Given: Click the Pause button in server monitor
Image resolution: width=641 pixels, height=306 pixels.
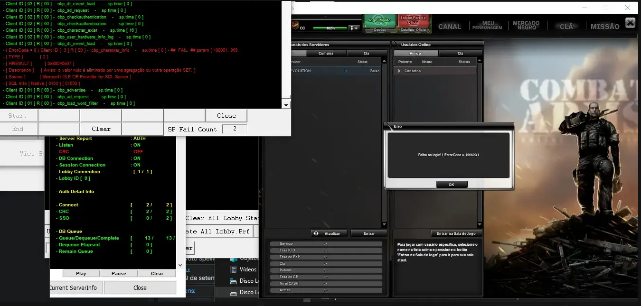Looking at the screenshot, I should point(119,273).
